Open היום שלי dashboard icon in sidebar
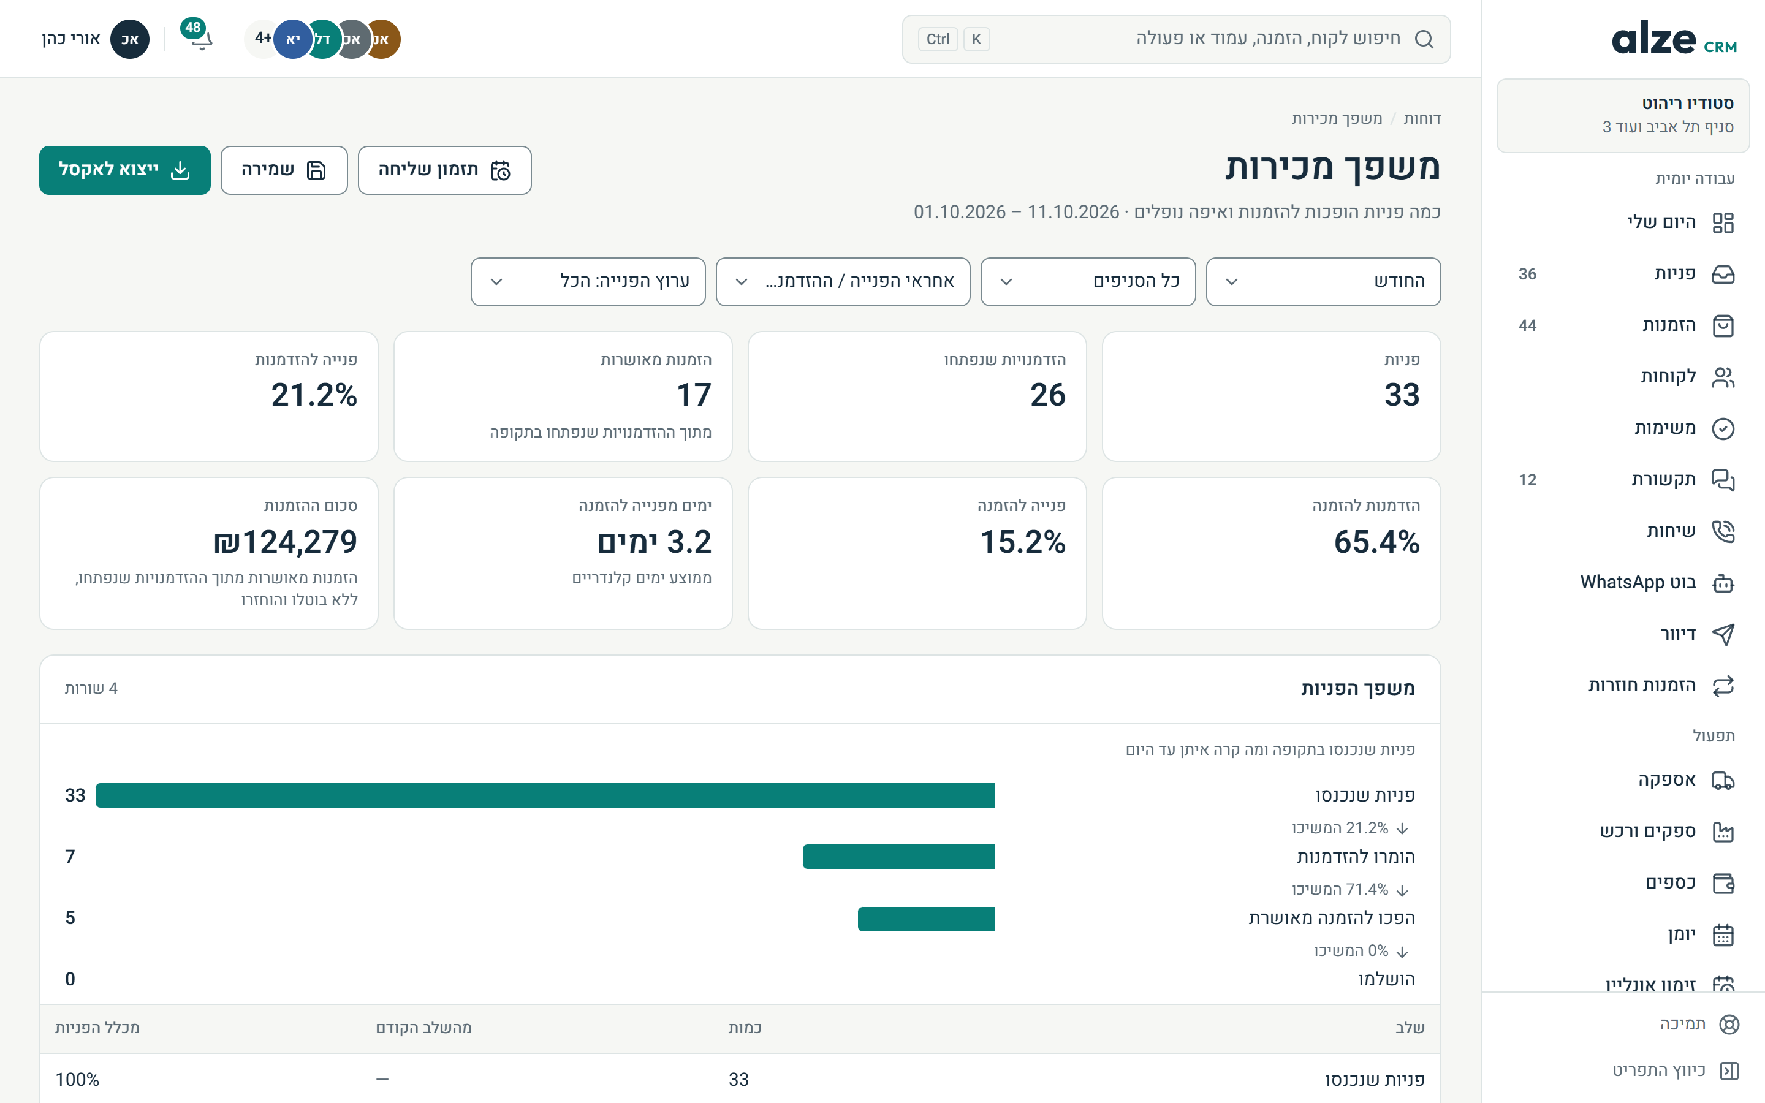The image size is (1765, 1103). click(1723, 222)
